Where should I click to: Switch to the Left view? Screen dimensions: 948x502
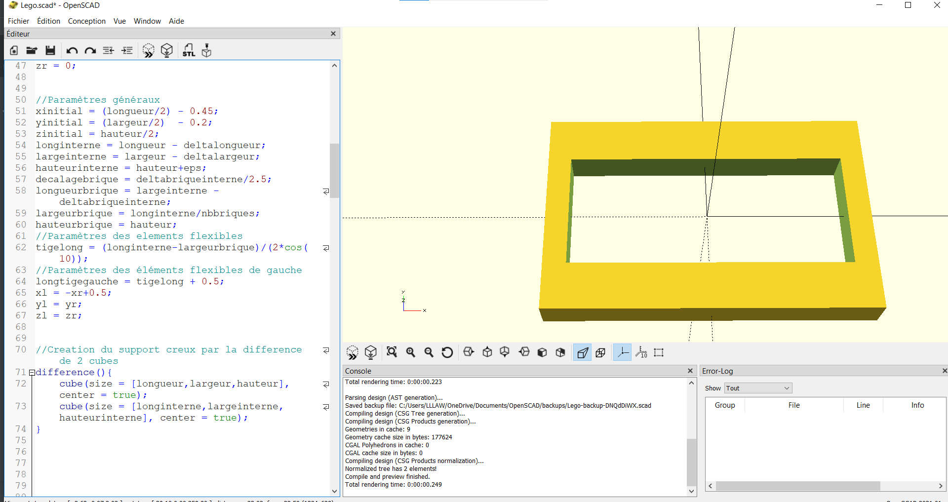(x=524, y=352)
